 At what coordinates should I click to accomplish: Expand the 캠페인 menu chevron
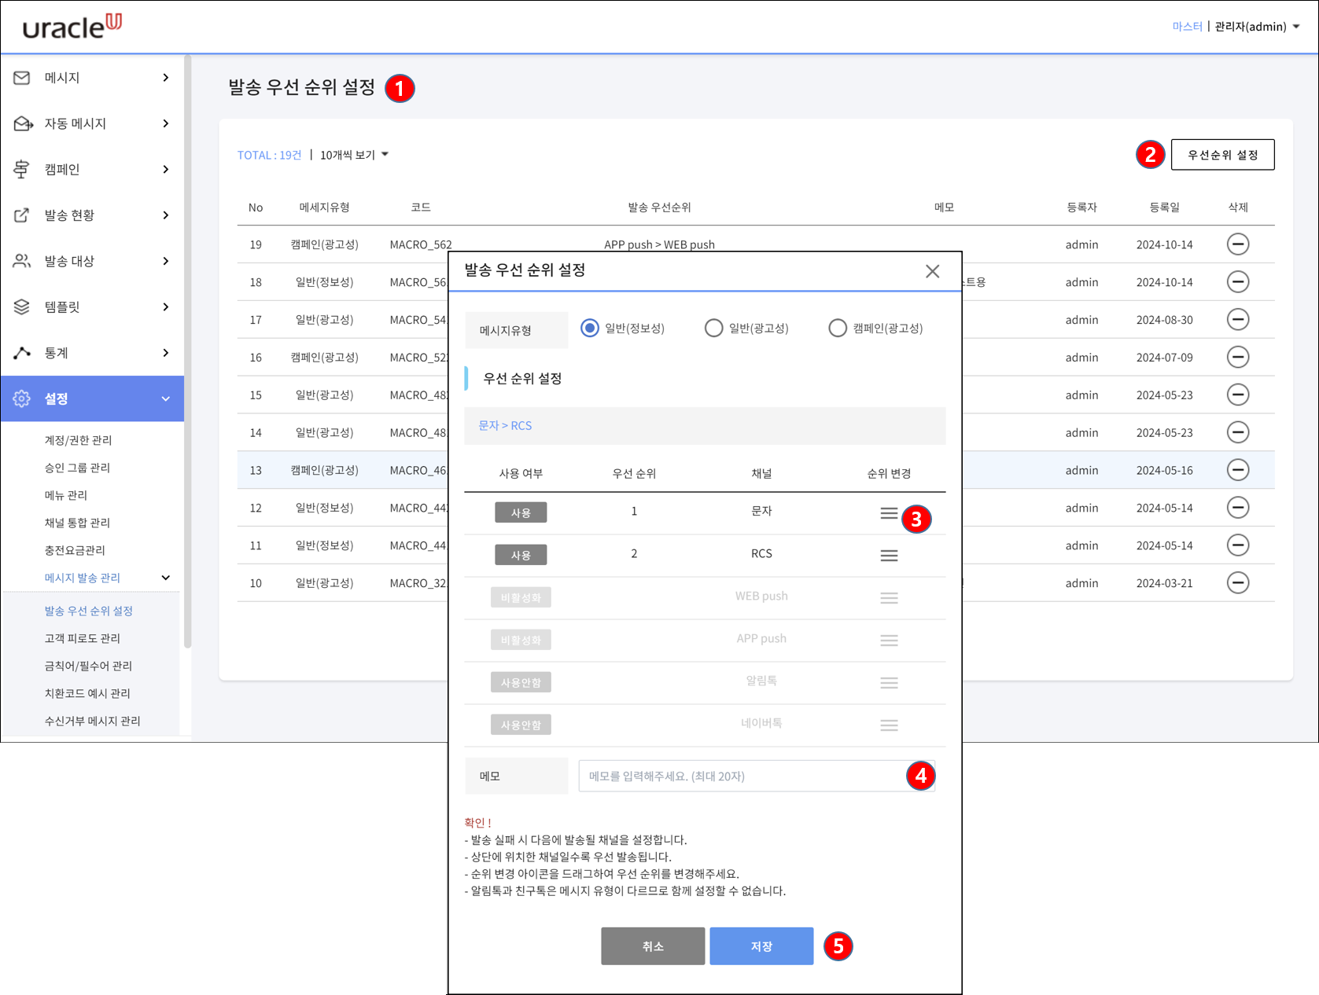[x=165, y=169]
